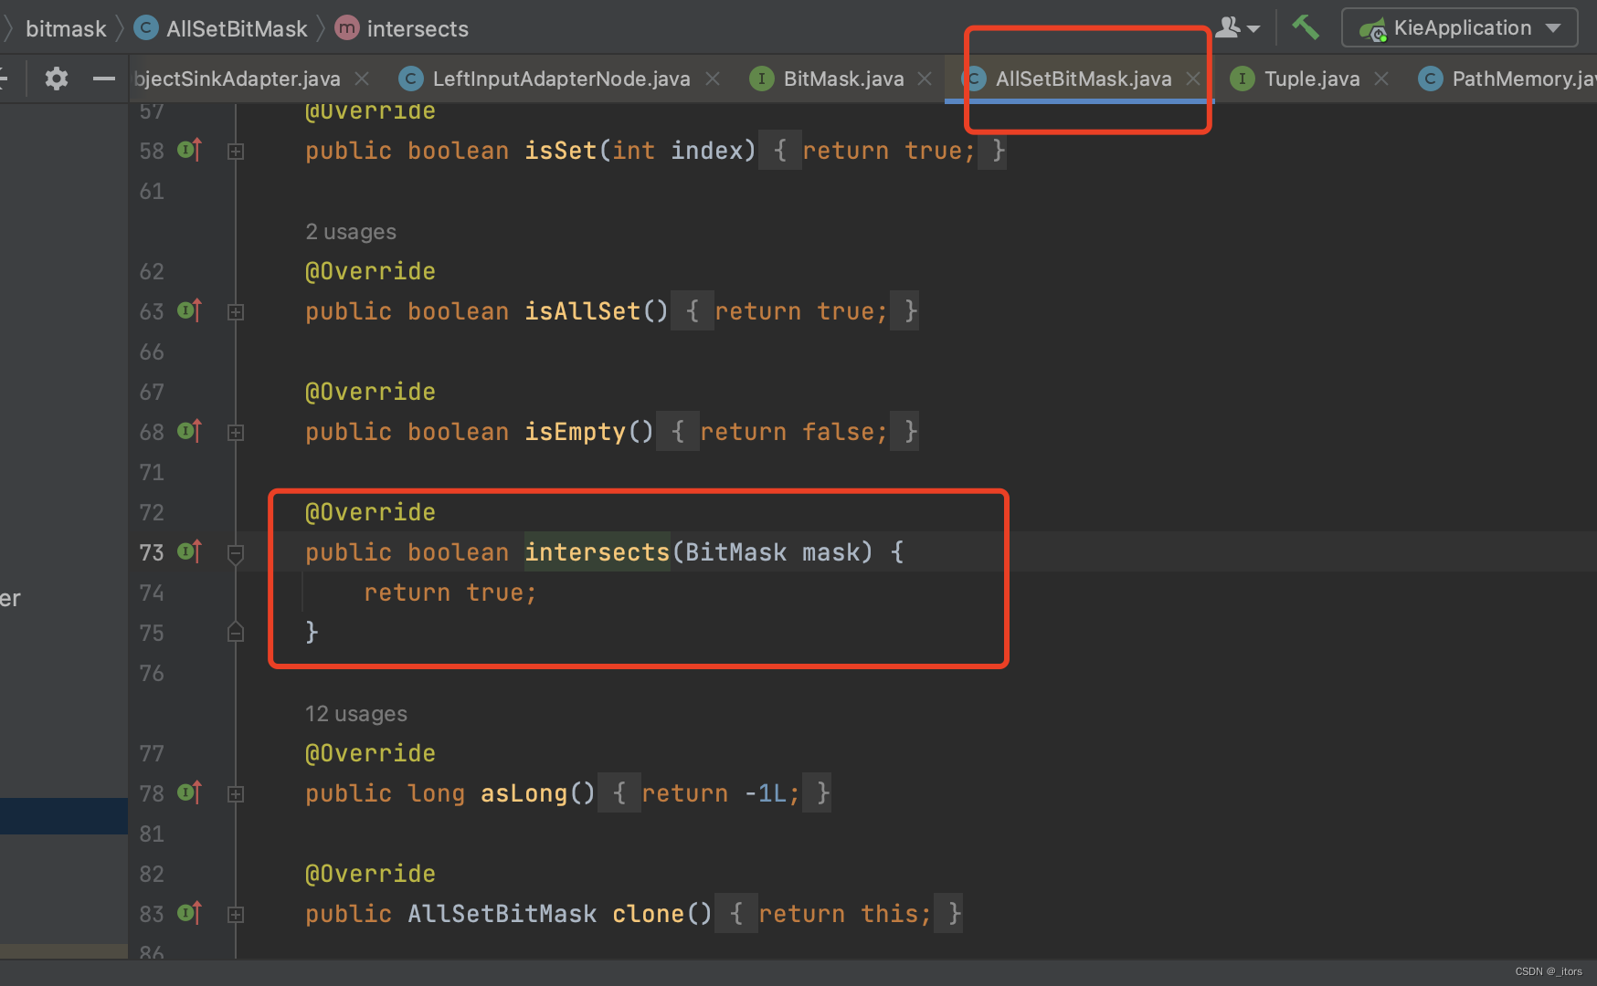Close the ObjectSinkAdapter.java tab

click(362, 79)
